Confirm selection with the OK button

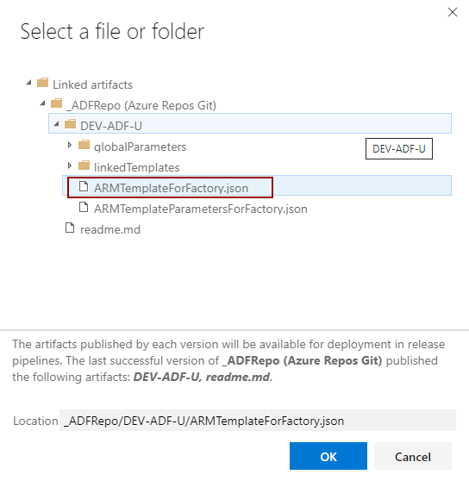point(328,456)
